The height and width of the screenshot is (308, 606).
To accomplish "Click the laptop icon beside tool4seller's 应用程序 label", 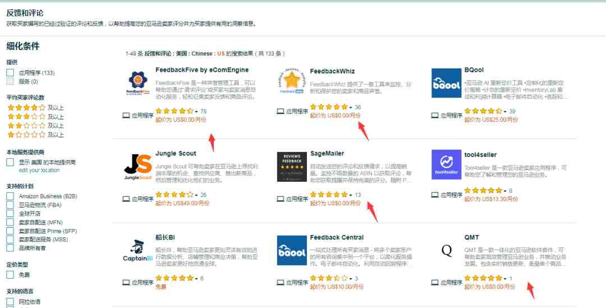I will point(435,195).
